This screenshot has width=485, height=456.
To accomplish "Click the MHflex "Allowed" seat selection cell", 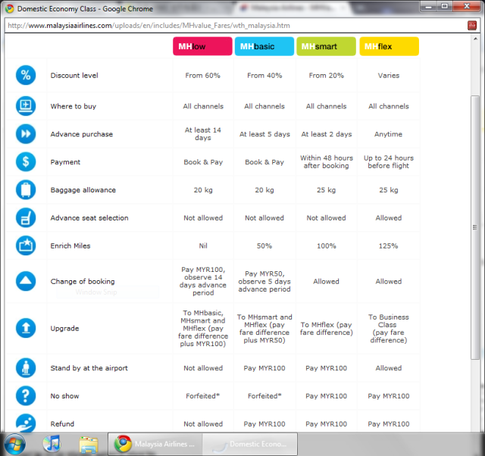I will click(x=389, y=218).
